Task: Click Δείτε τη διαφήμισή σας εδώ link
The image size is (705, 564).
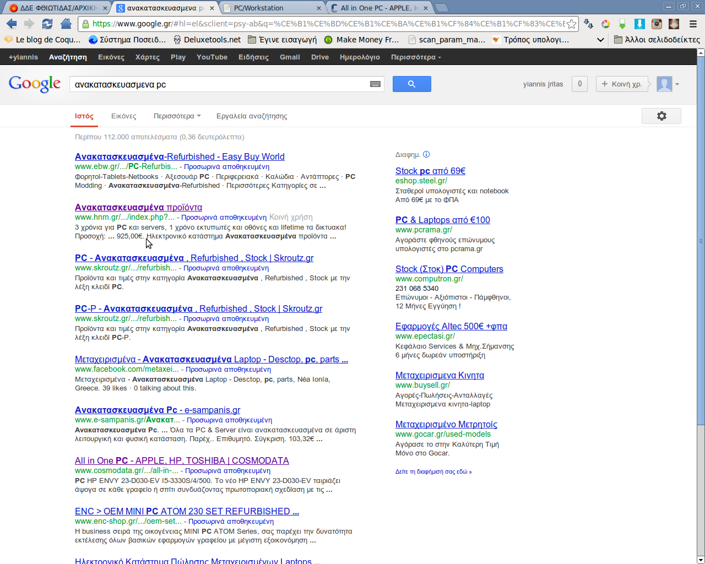Action: pos(433,471)
